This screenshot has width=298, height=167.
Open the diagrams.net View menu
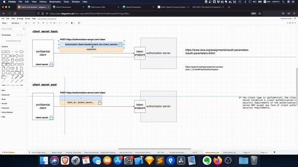tap(13, 19)
